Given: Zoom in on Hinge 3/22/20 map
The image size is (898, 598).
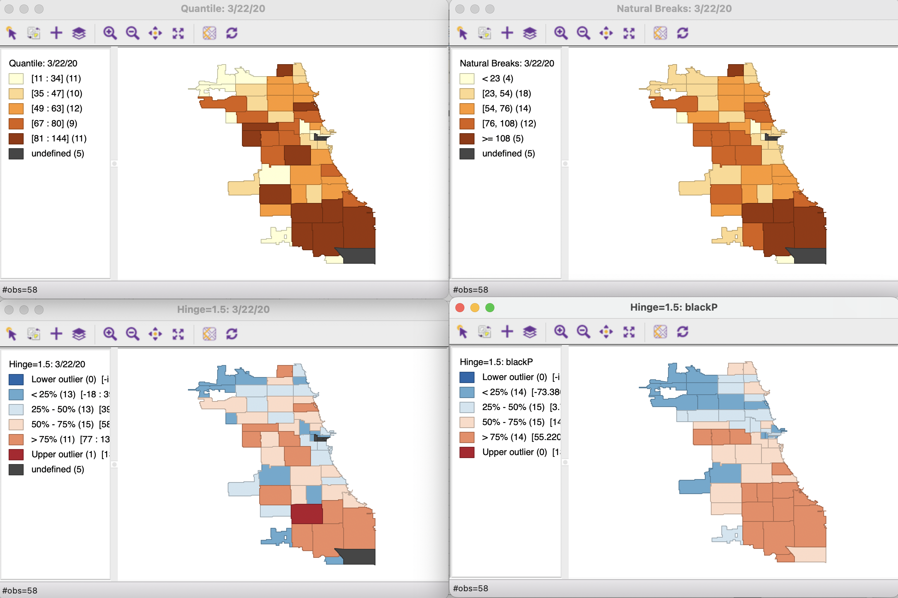Looking at the screenshot, I should [x=110, y=334].
